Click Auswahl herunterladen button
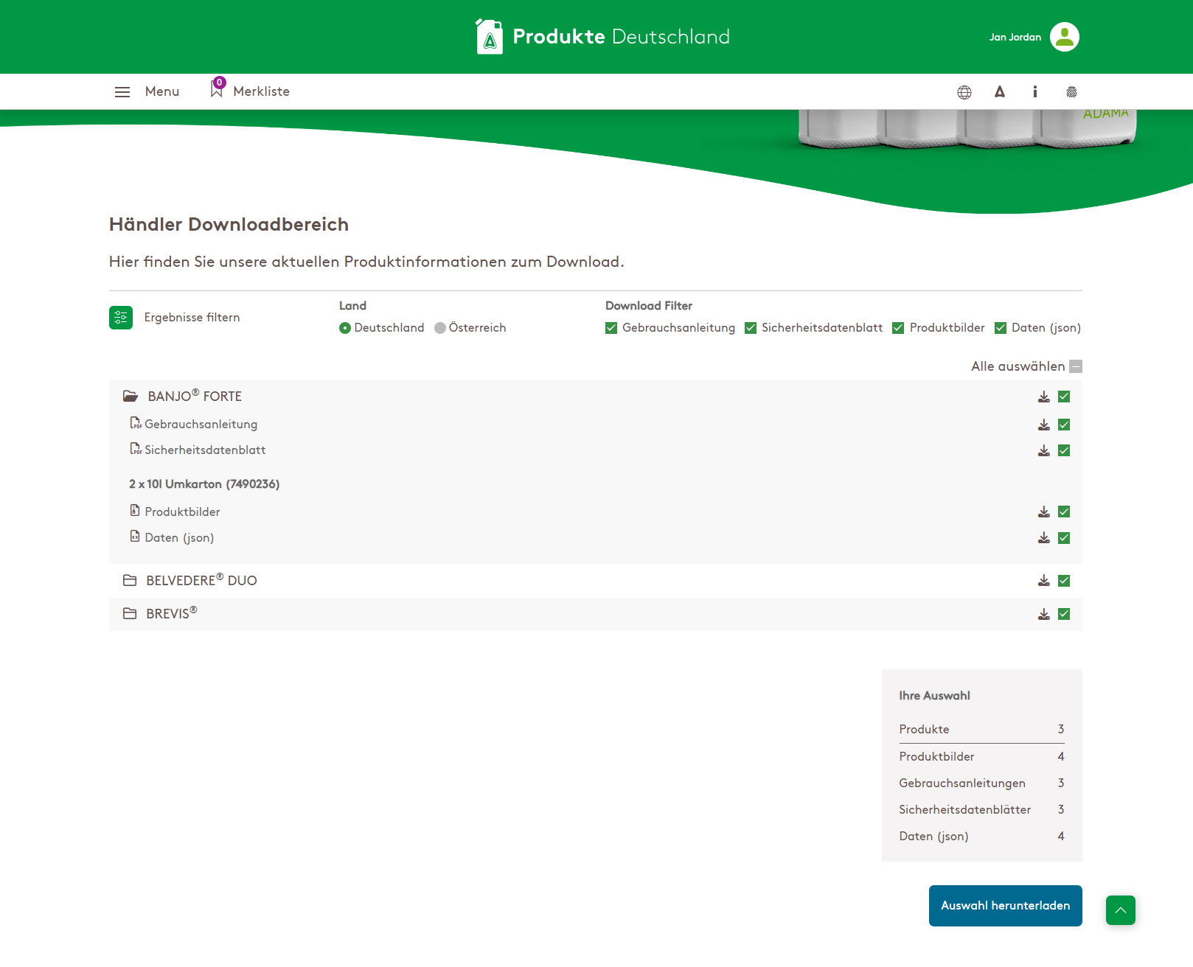Viewport: 1193px width, 967px height. 1006,906
